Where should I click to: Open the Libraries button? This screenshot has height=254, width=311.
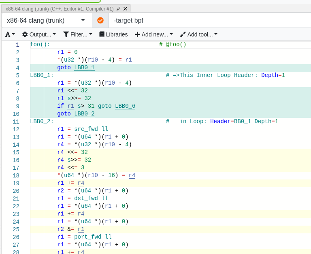coord(113,34)
